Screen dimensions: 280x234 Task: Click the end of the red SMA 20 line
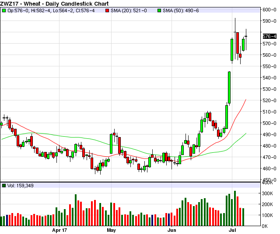[x=246, y=100]
